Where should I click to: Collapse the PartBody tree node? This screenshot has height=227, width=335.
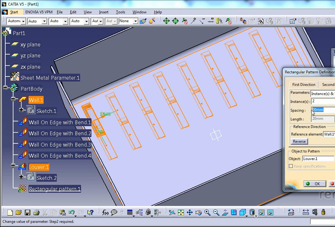pos(5,88)
